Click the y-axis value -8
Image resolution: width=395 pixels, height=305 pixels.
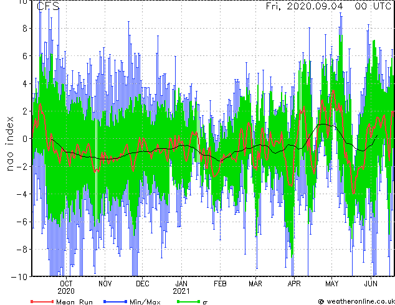[x=22, y=250]
